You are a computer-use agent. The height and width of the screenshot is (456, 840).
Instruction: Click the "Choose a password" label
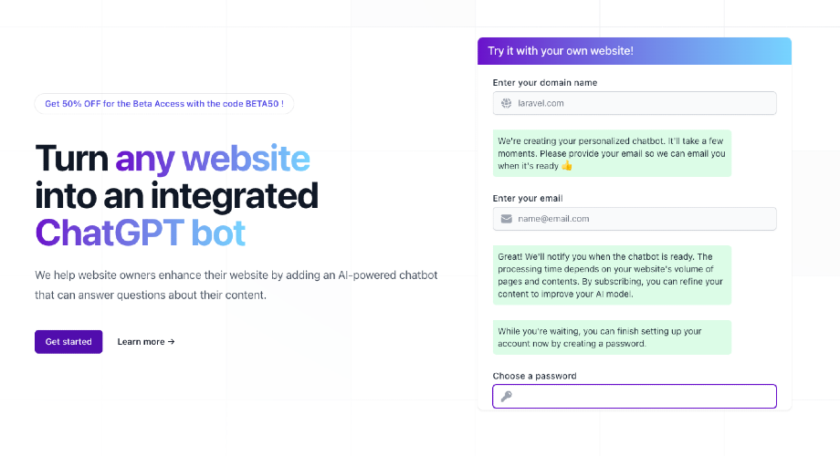pos(534,376)
